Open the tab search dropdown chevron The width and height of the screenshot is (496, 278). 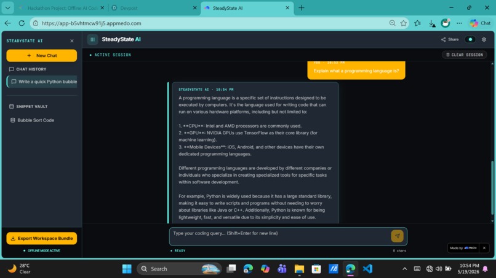pos(7,8)
